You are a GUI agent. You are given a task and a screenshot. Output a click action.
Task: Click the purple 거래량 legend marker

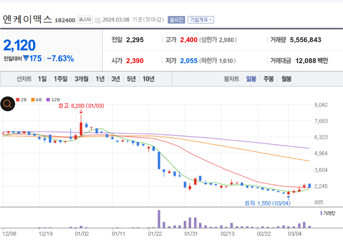(321, 213)
